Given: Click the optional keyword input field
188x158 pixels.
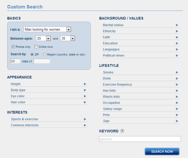Looking at the screenshot, I should point(140,139).
